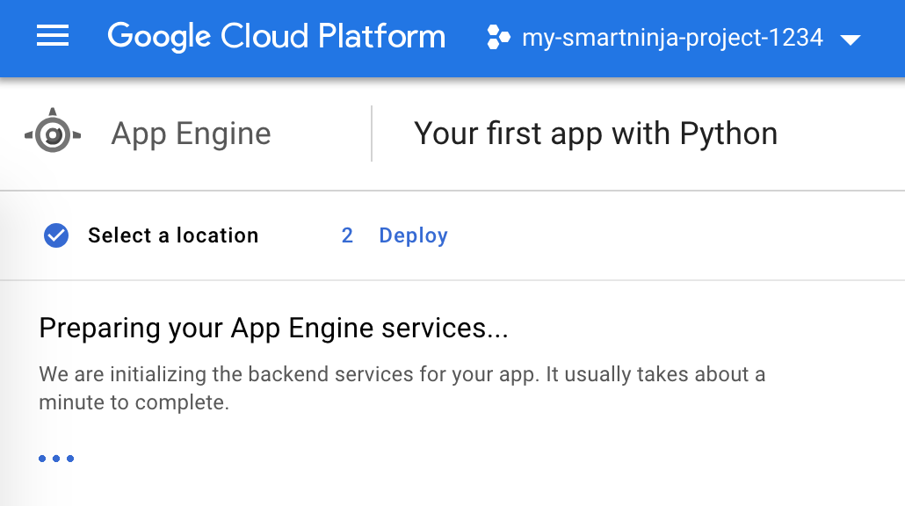
Task: Go to 'Select a location' step
Action: 173,235
